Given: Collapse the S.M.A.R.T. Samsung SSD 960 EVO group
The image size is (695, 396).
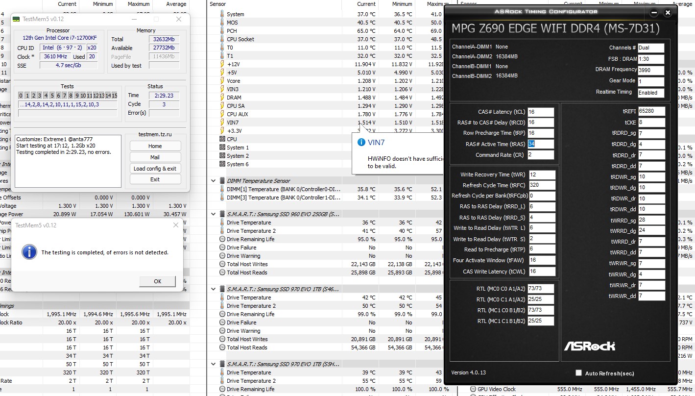Looking at the screenshot, I should (213, 214).
